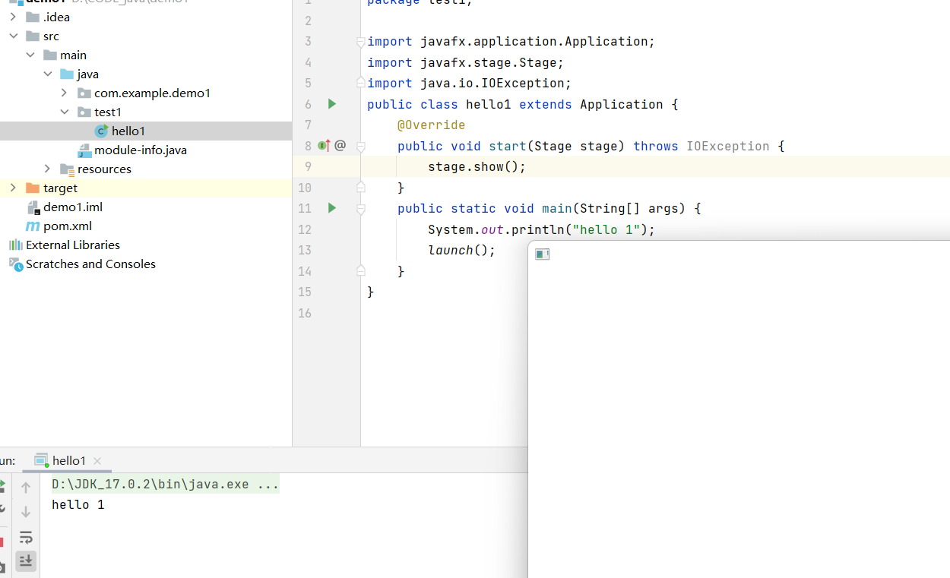This screenshot has height=578, width=950.
Task: Place cursor on 'stage.show();' line
Action: 477,166
